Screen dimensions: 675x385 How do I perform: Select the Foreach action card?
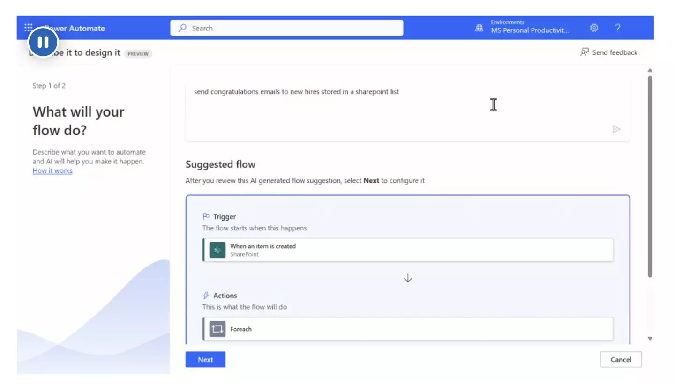pyautogui.click(x=408, y=329)
